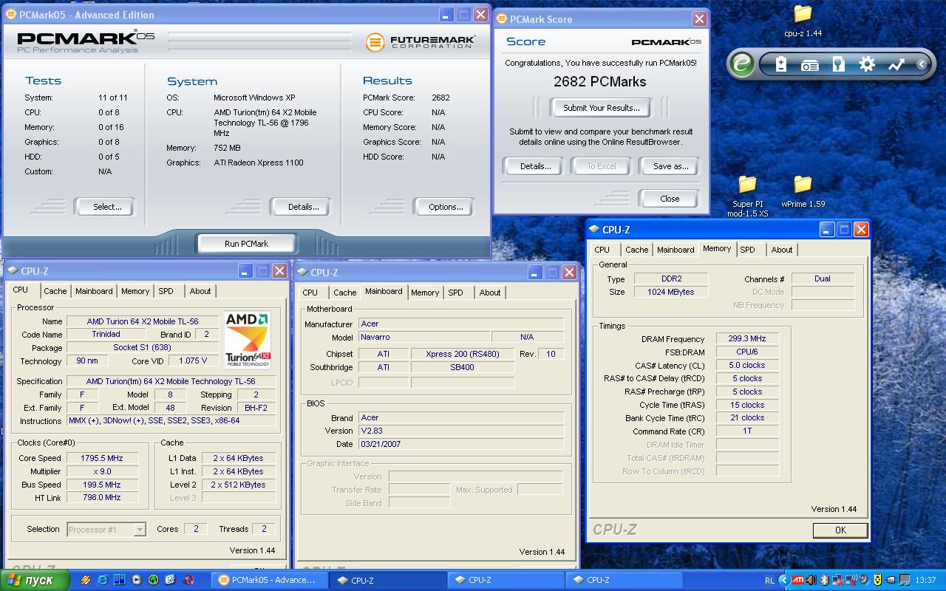
Task: Click the RL language indicator
Action: (770, 580)
